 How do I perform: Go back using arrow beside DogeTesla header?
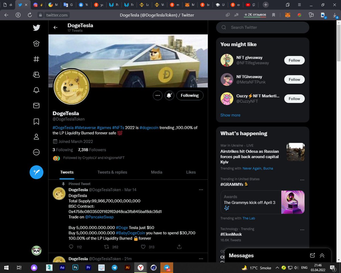(x=55, y=28)
